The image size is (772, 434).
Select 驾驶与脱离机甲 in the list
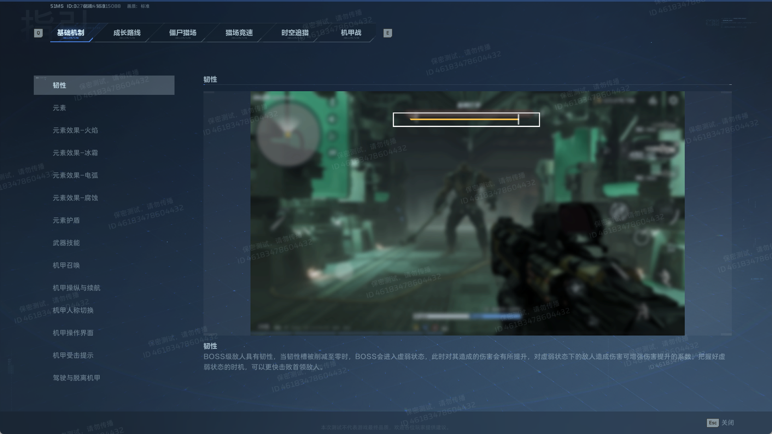[76, 378]
